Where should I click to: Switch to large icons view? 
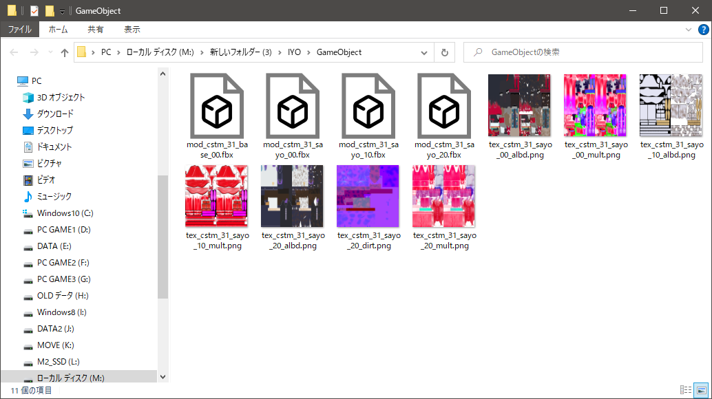[702, 390]
